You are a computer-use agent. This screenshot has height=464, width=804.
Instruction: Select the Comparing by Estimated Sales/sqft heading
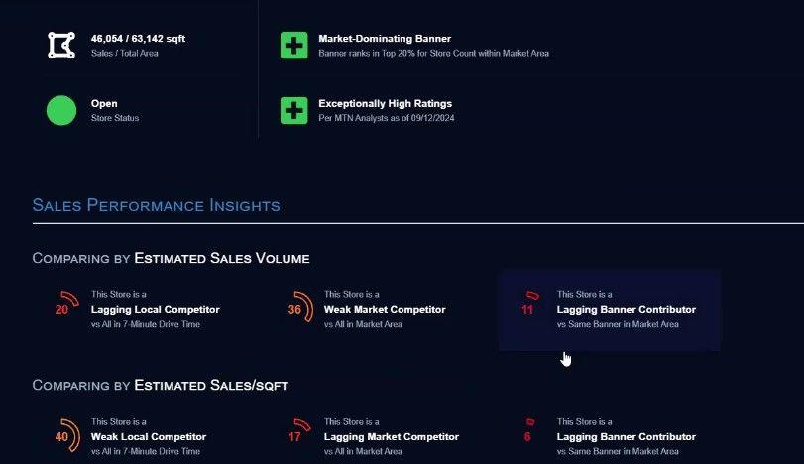coord(160,385)
